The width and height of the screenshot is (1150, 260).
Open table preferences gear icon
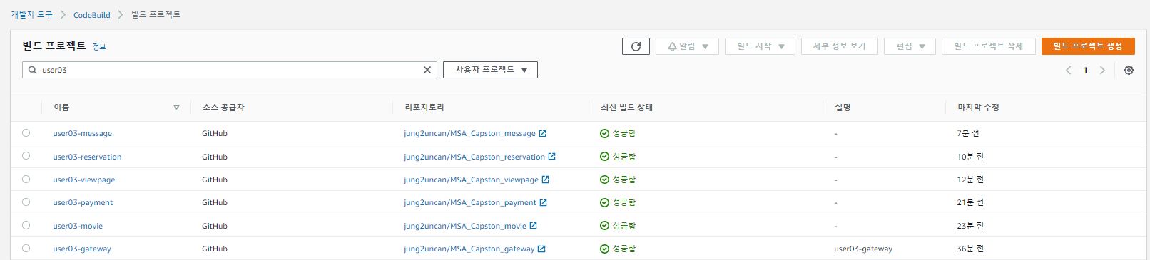click(1129, 70)
